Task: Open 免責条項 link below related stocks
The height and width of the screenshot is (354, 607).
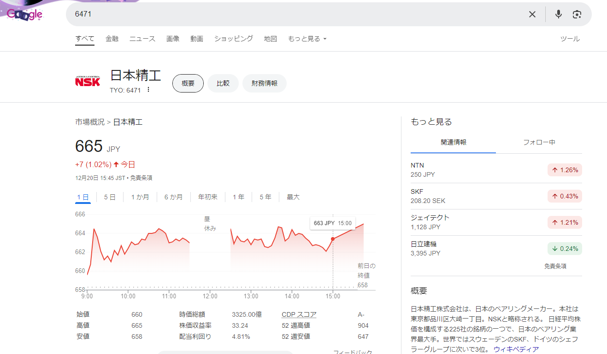Action: [x=555, y=266]
